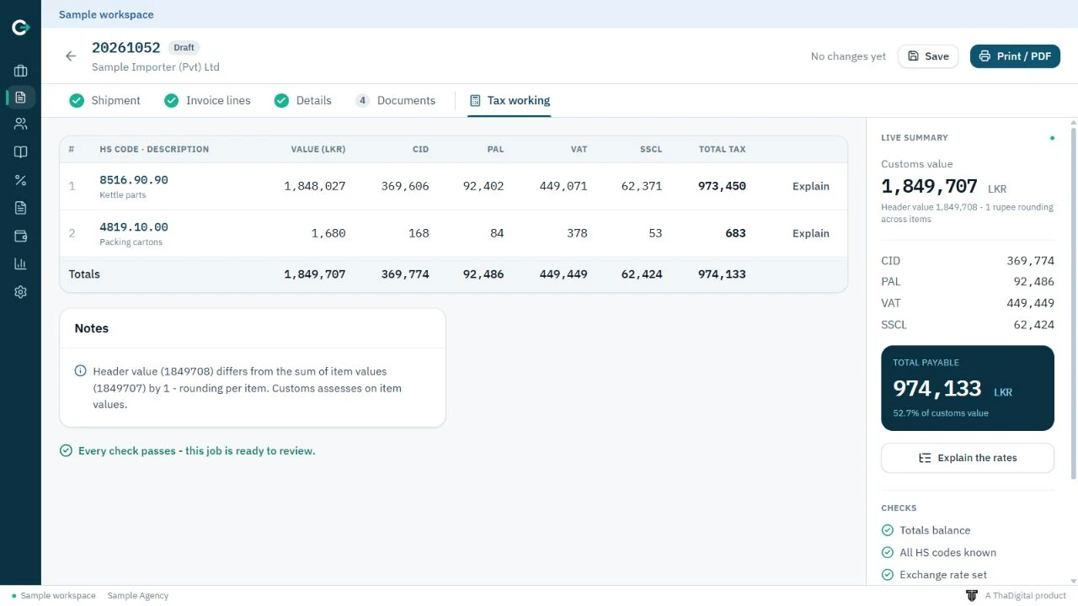1078x606 pixels.
Task: Open the people icon in the sidebar
Action: point(20,124)
